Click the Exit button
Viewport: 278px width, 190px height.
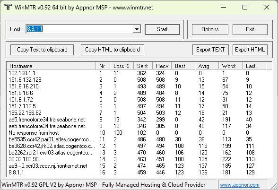(250, 29)
